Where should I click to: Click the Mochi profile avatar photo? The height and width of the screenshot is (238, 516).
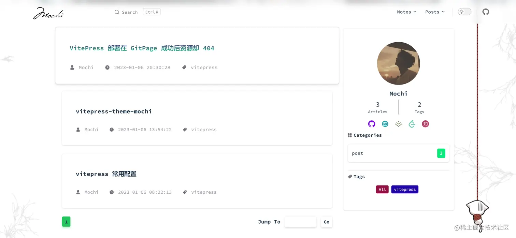[x=399, y=63]
